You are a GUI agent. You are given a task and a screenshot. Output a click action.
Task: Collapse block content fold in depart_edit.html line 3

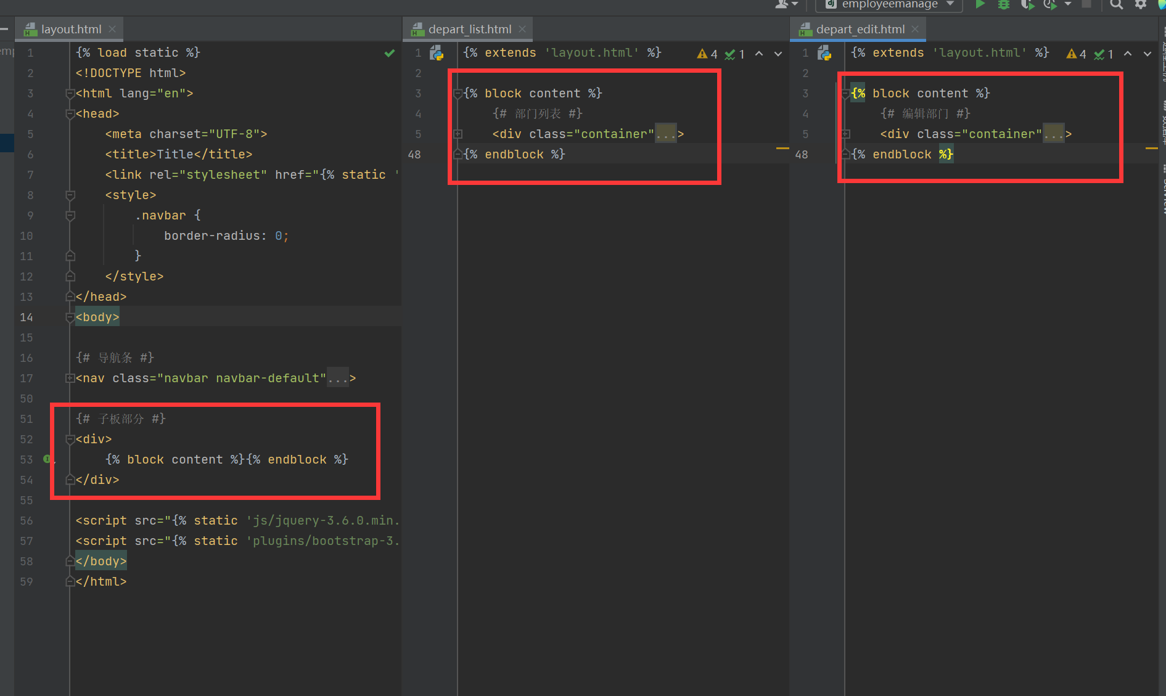(846, 94)
